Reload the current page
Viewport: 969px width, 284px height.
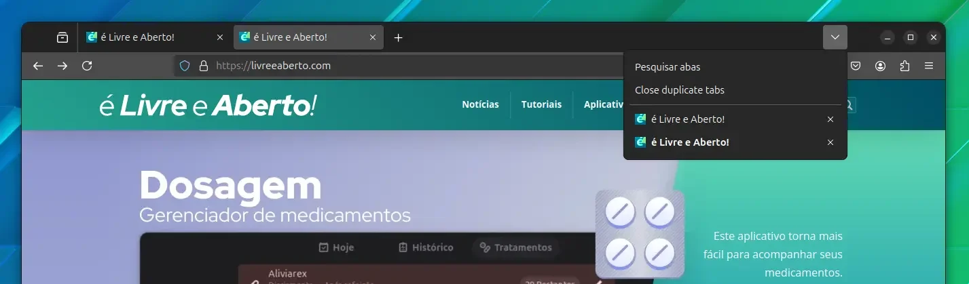pyautogui.click(x=87, y=66)
